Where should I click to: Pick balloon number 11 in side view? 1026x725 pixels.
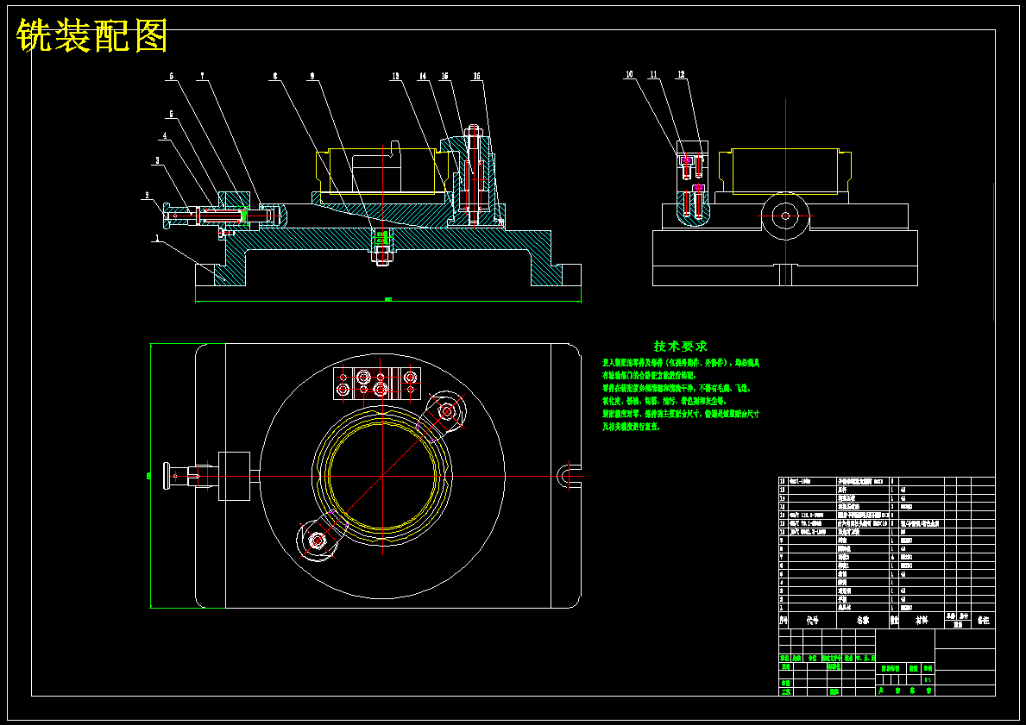point(653,74)
